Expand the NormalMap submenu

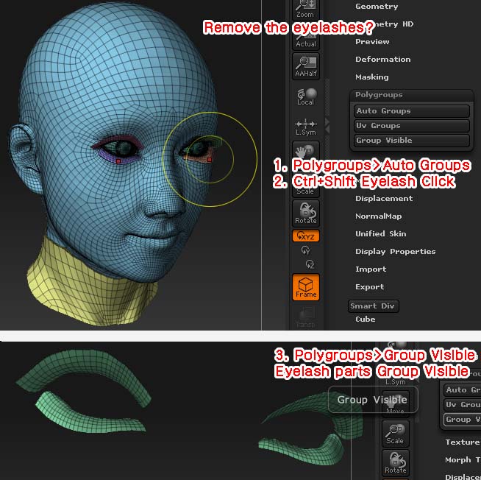pyautogui.click(x=378, y=216)
